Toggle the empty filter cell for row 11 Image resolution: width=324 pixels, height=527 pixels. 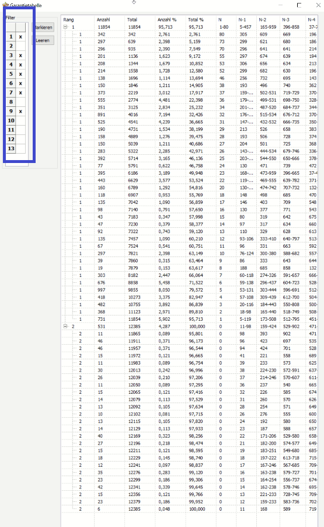pyautogui.click(x=20, y=130)
